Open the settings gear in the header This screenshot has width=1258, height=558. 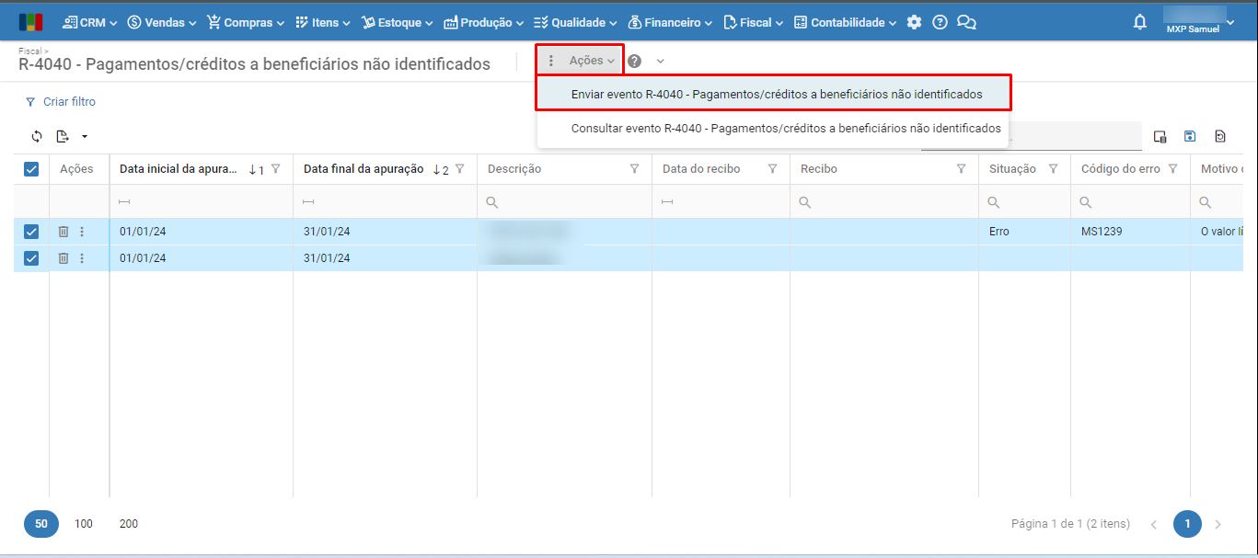coord(914,22)
